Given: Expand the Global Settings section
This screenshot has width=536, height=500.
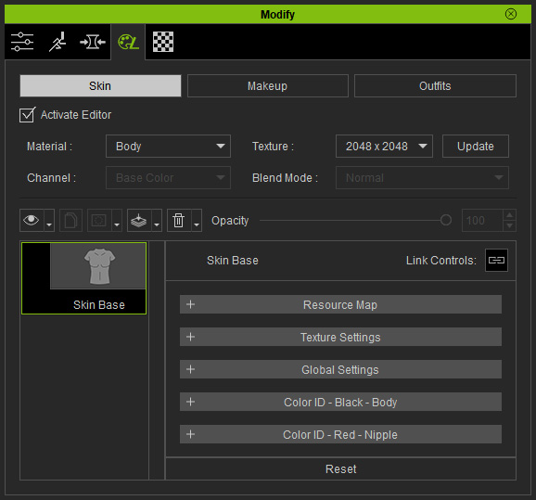Looking at the screenshot, I should [x=340, y=369].
